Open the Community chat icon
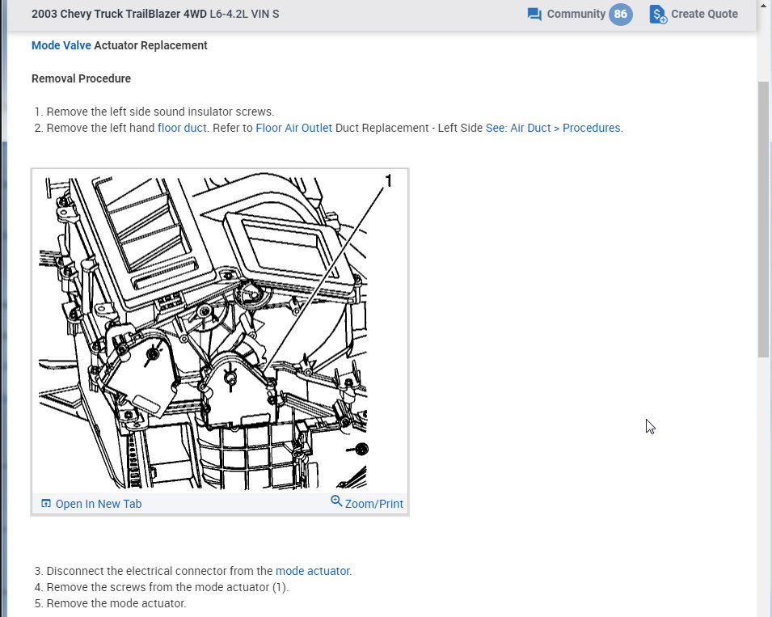The image size is (772, 617). click(534, 14)
